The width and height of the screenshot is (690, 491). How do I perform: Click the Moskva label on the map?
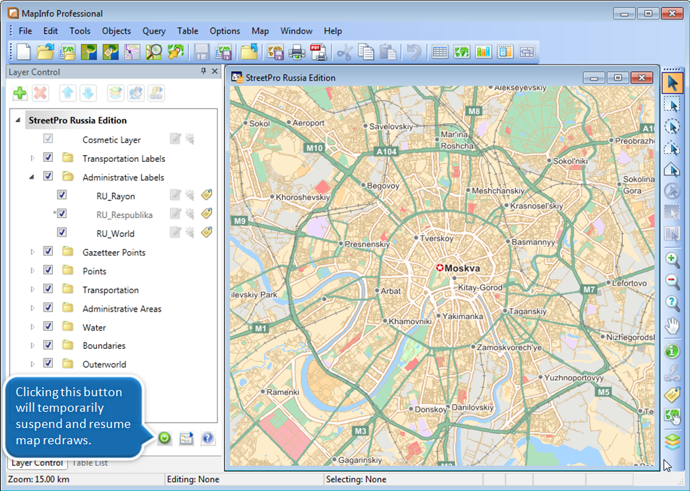point(462,268)
